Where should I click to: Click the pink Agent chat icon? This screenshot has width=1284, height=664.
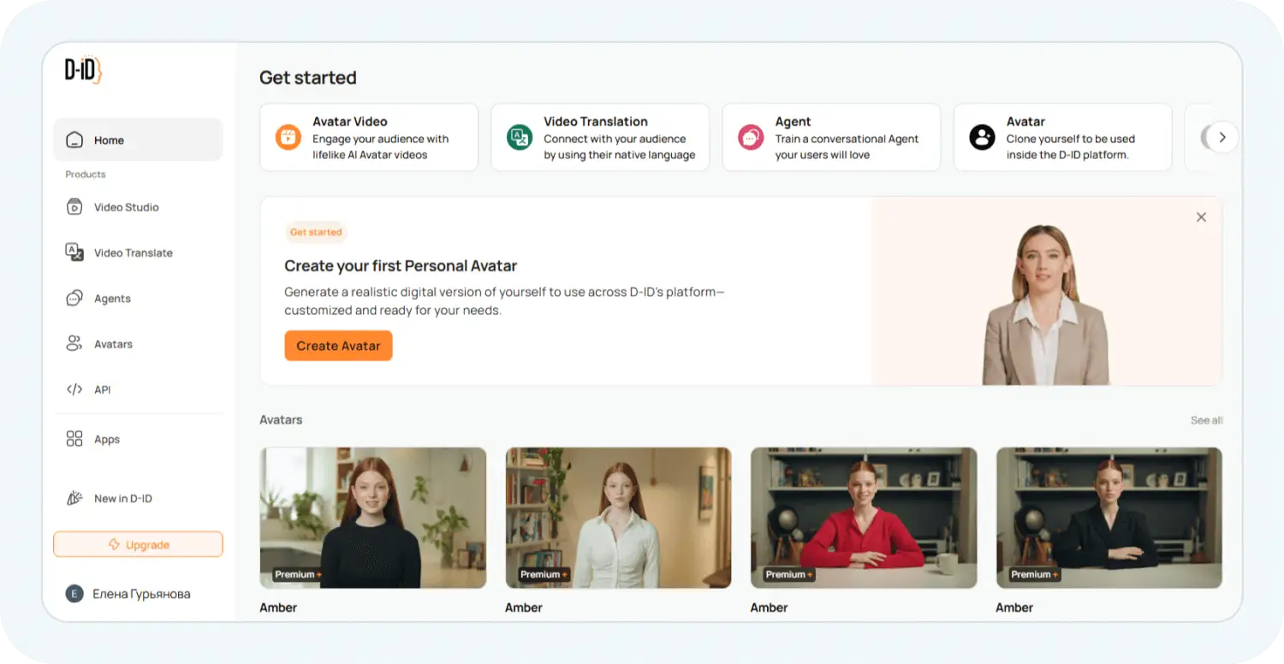pos(751,138)
